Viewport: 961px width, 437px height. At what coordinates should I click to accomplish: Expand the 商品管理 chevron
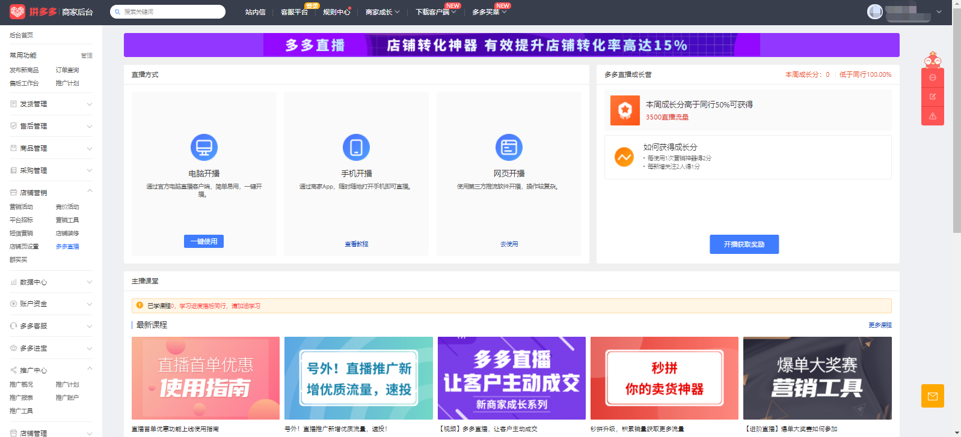[90, 149]
